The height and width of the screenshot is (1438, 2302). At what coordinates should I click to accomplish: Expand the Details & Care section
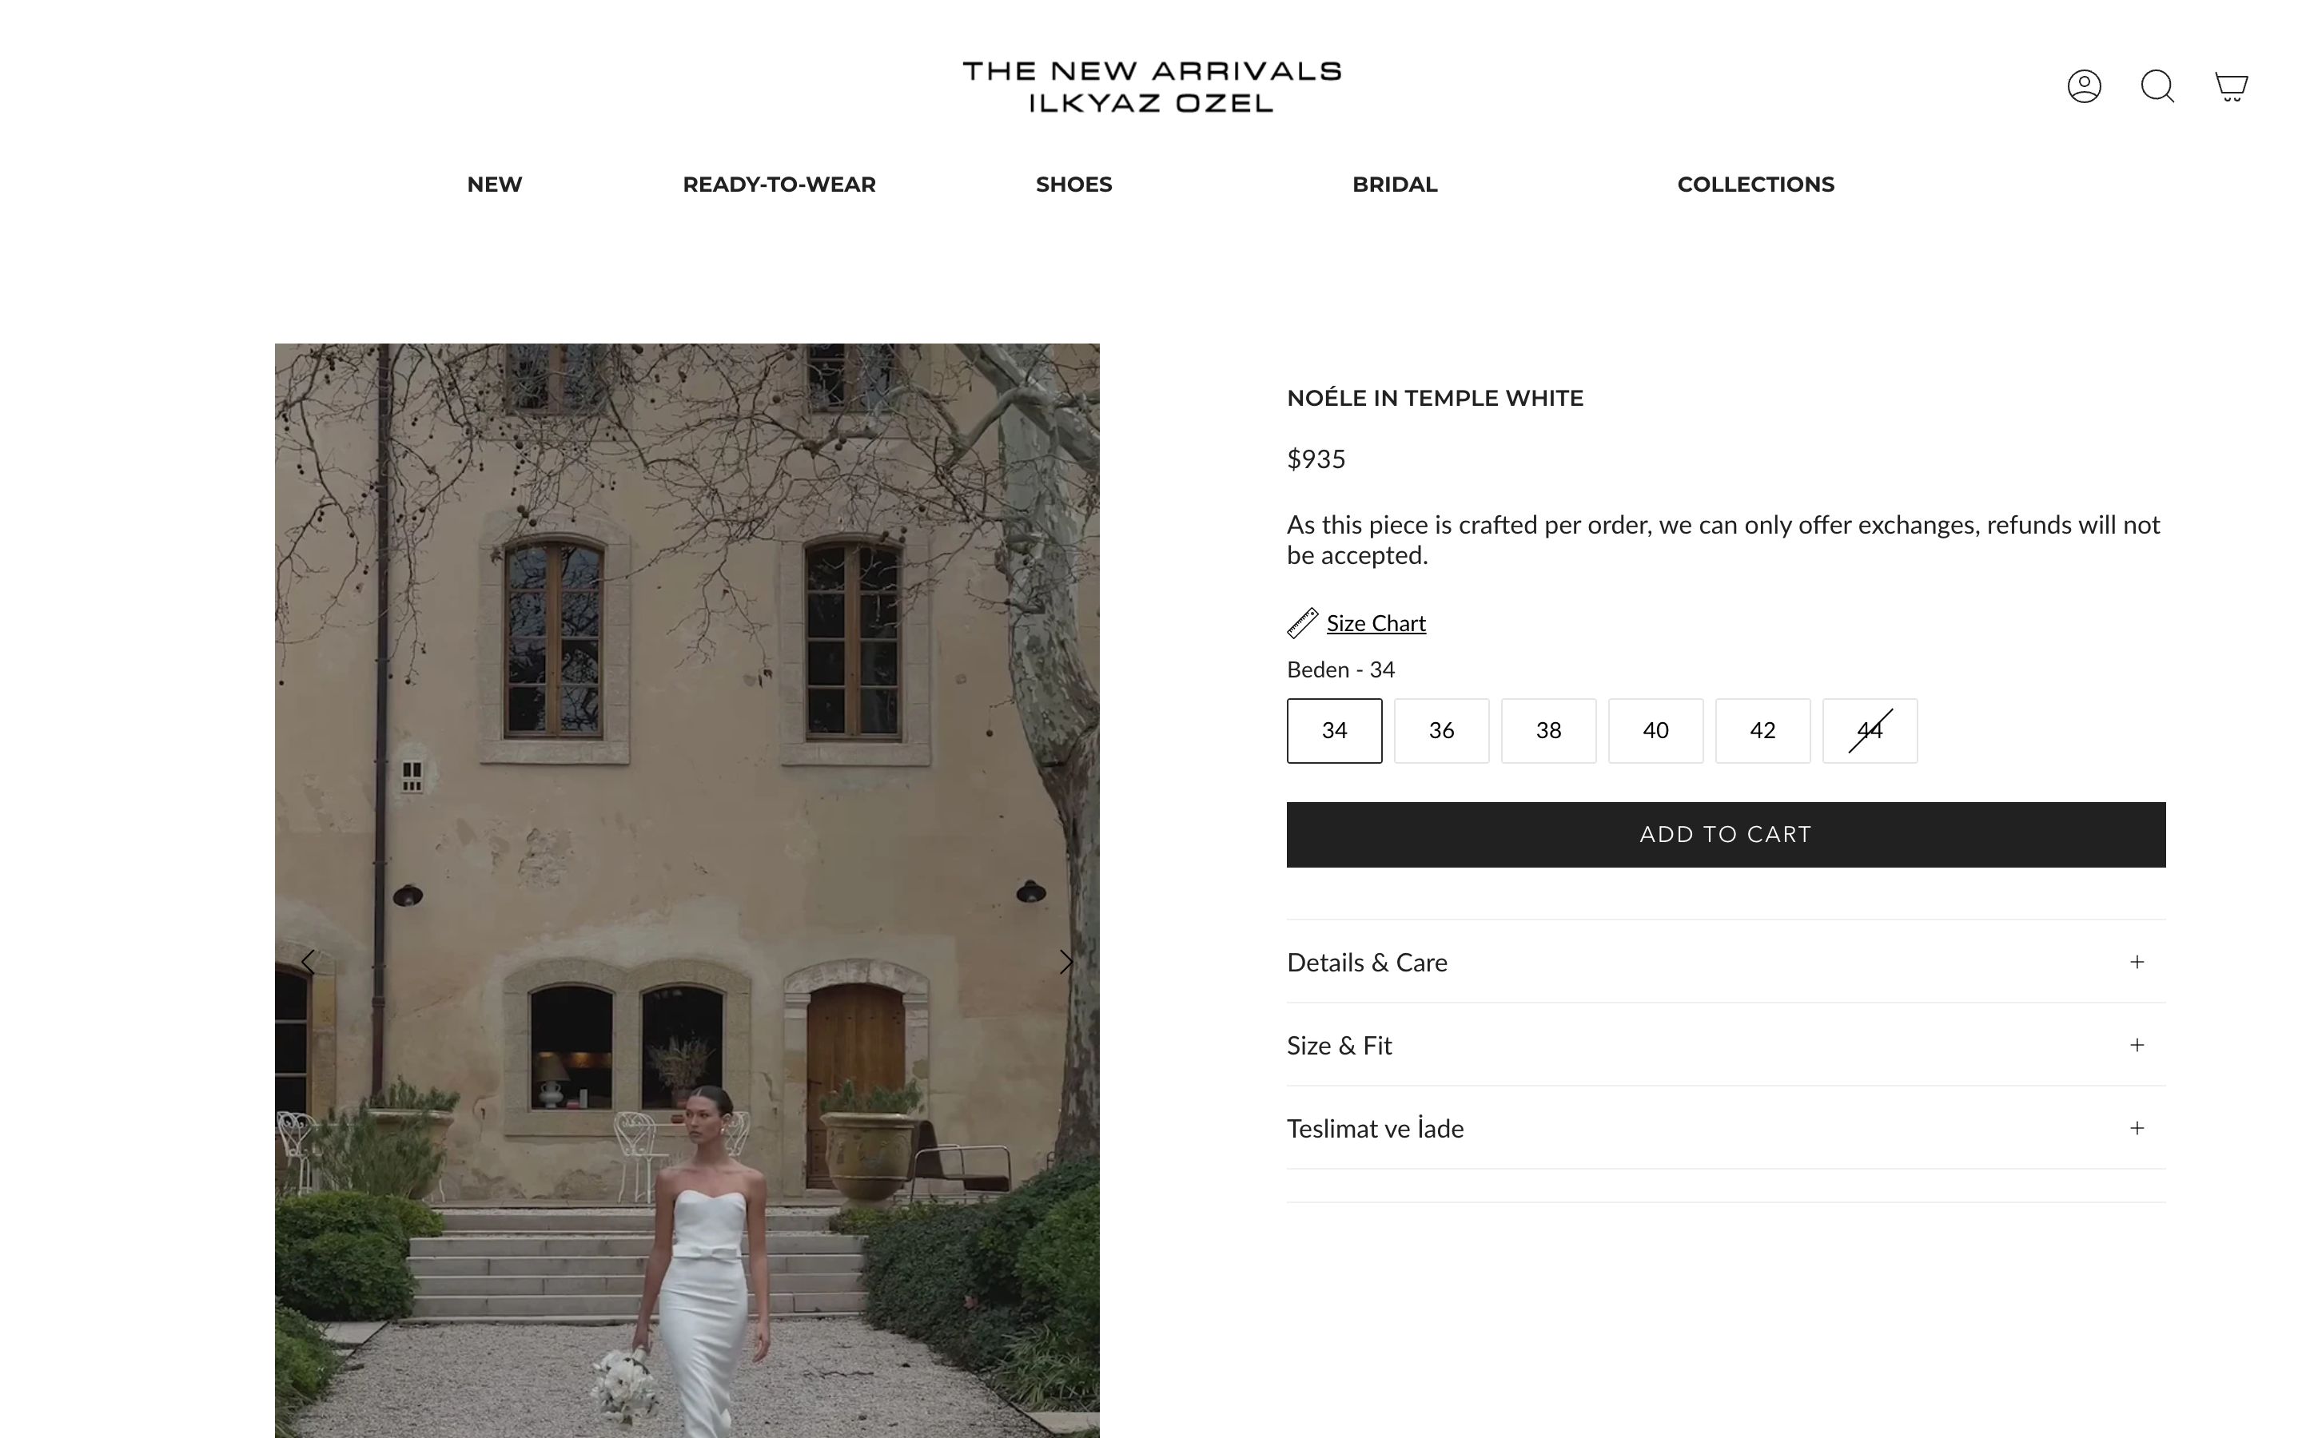coord(1726,962)
